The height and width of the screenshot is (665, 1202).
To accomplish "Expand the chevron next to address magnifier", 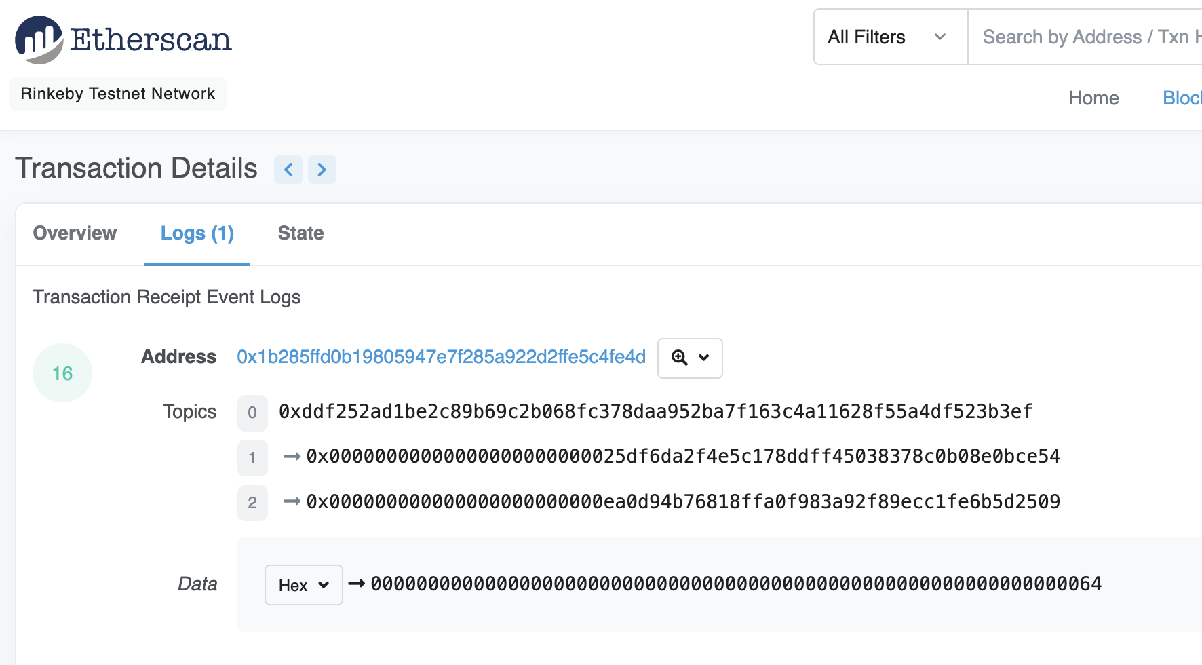I will coord(704,358).
